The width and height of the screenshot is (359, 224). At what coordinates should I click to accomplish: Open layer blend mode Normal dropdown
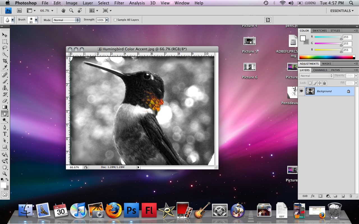pos(316,76)
